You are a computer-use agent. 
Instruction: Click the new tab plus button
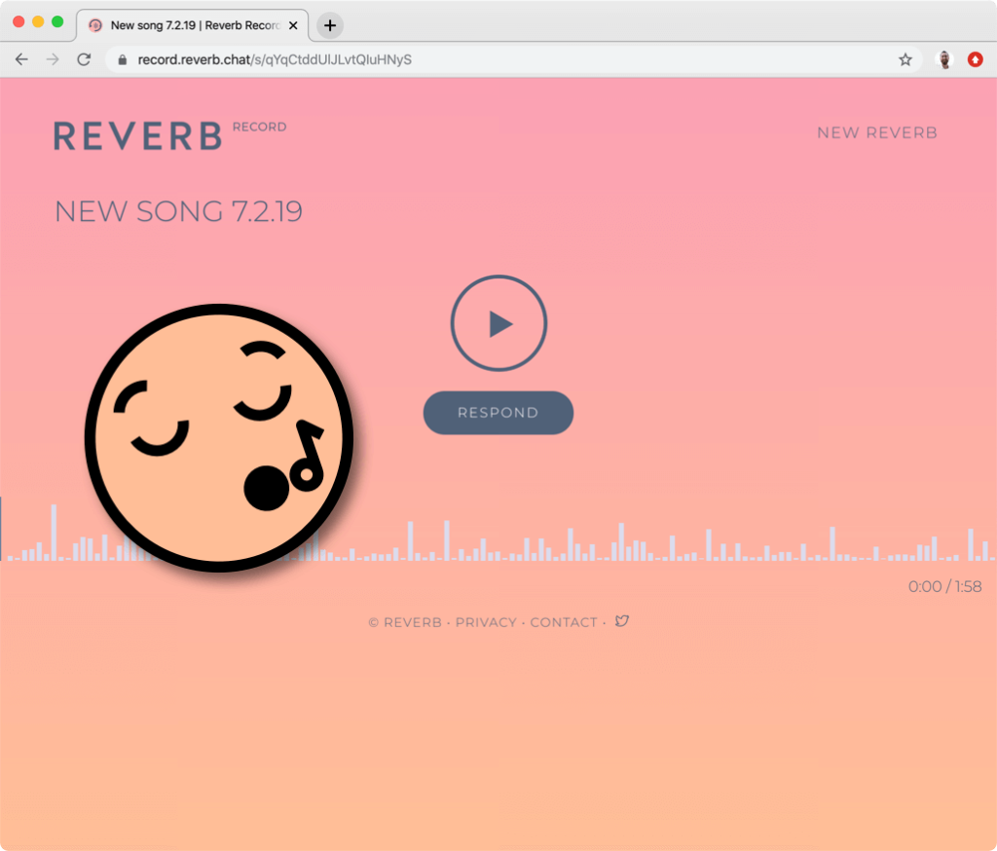[329, 25]
